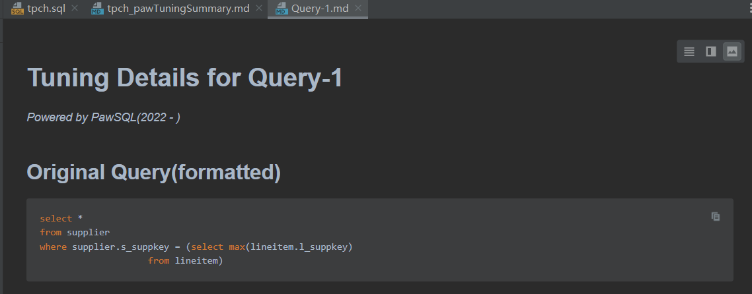This screenshot has width=752, height=294.
Task: Open the tab bar more options menu
Action: tap(747, 9)
